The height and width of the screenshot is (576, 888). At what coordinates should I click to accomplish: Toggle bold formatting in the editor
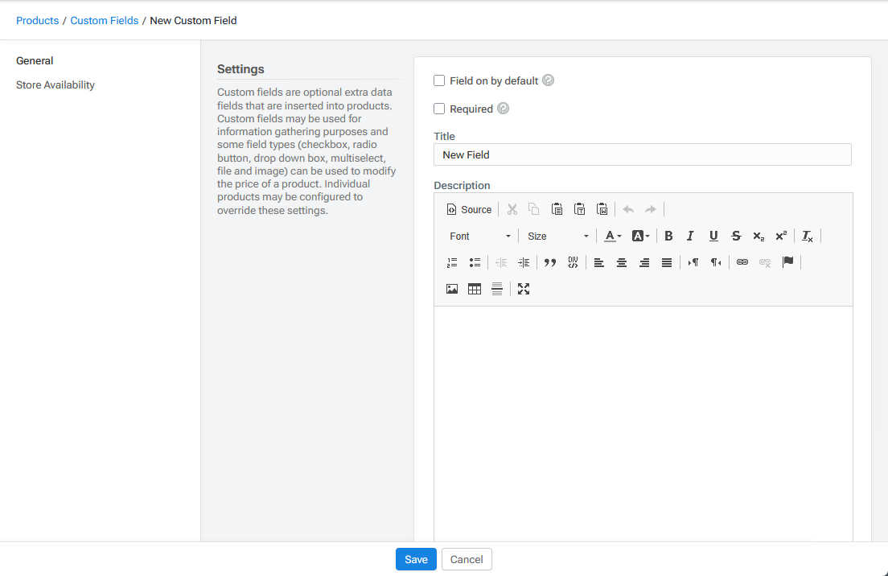(x=668, y=236)
